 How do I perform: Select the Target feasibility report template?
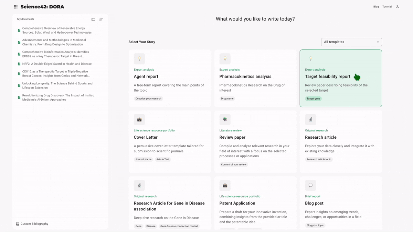click(327, 77)
